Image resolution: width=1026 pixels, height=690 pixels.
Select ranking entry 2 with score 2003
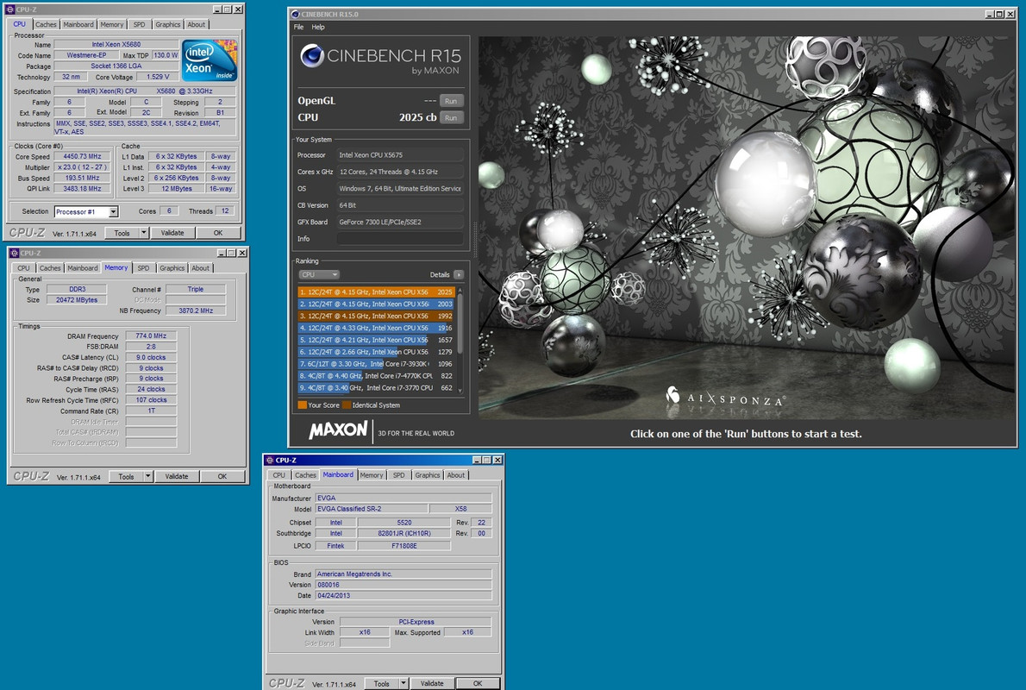pyautogui.click(x=376, y=304)
